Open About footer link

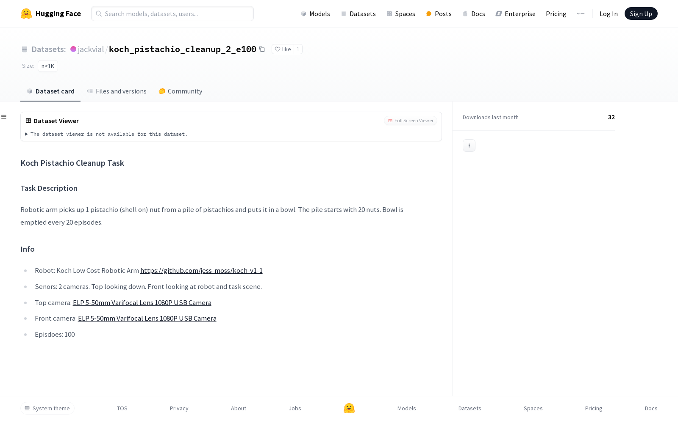(239, 408)
